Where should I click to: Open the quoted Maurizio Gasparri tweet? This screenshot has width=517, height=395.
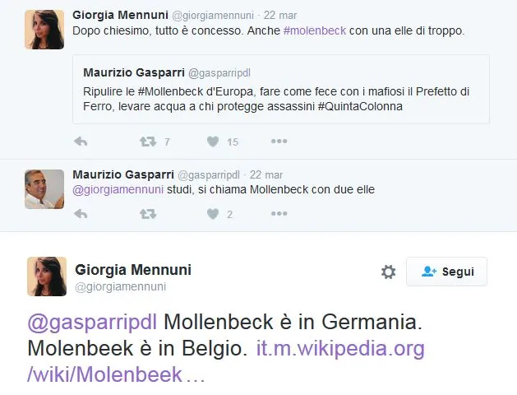tap(281, 90)
